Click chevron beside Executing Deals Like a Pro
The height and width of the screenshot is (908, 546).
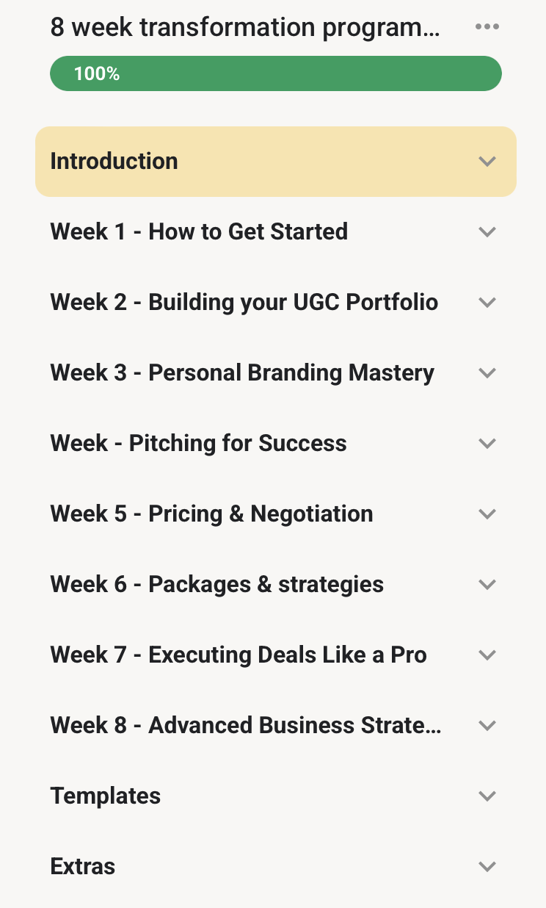coord(487,655)
